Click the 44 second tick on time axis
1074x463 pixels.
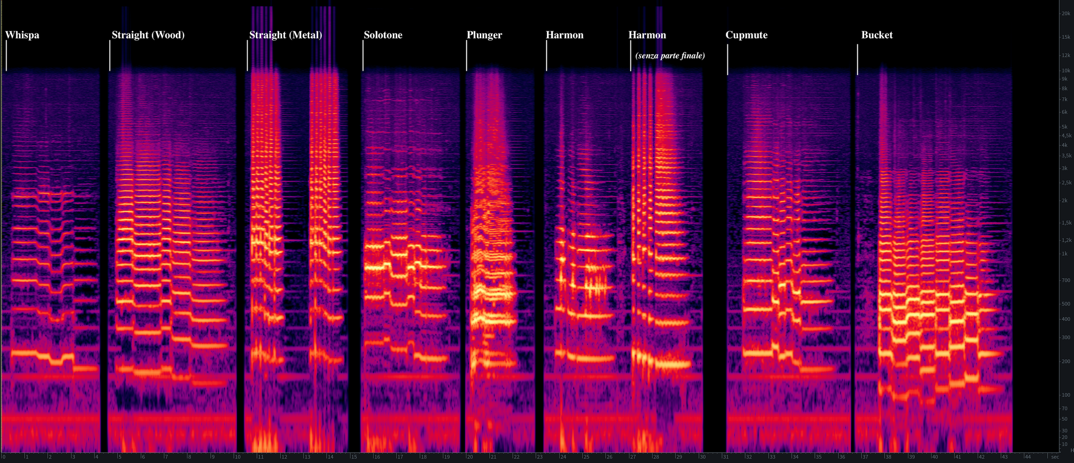[x=1027, y=457]
